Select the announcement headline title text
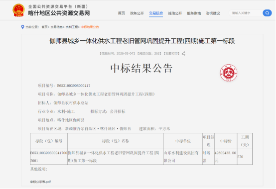The width and height of the screenshot is (276, 189). [x=142, y=41]
